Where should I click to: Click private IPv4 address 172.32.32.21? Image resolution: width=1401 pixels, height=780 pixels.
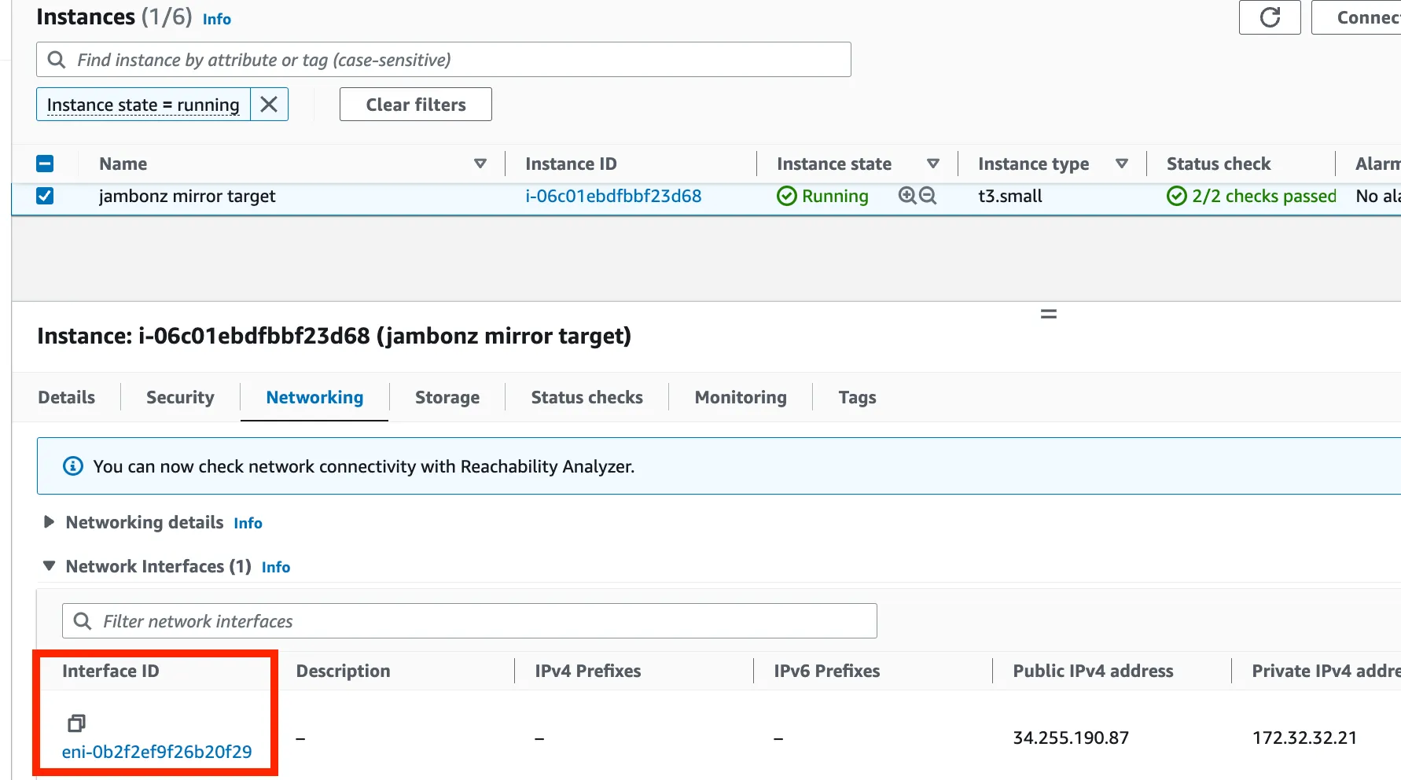point(1304,738)
